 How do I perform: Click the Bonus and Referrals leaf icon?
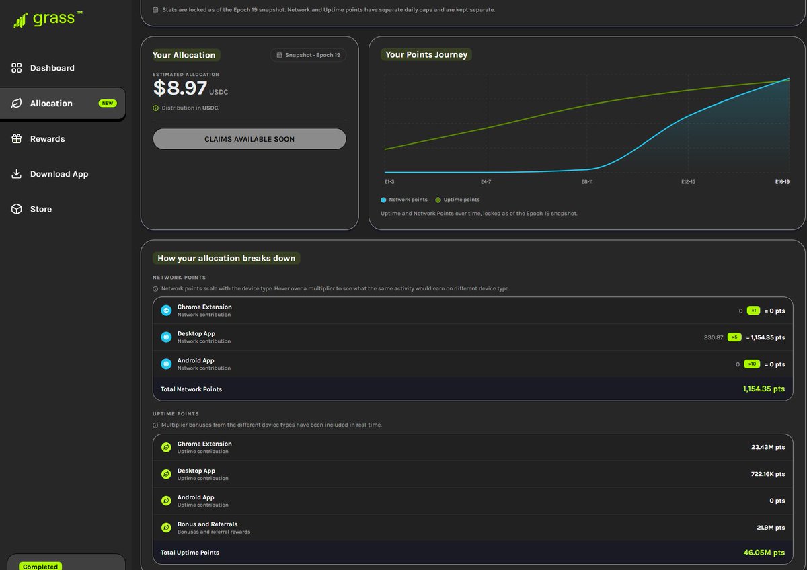(166, 528)
